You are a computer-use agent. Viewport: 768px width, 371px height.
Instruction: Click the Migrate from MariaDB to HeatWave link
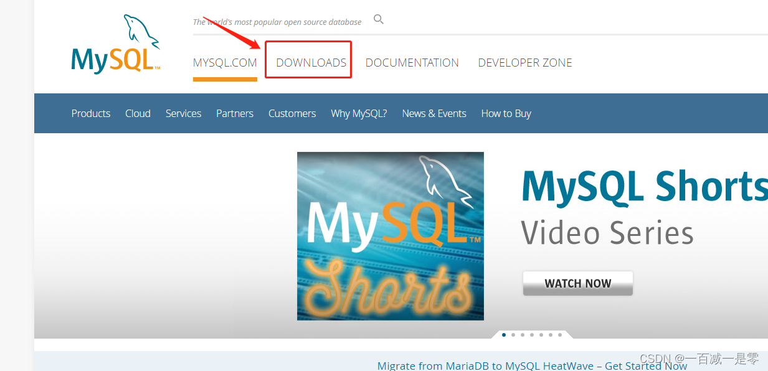pyautogui.click(x=533, y=365)
